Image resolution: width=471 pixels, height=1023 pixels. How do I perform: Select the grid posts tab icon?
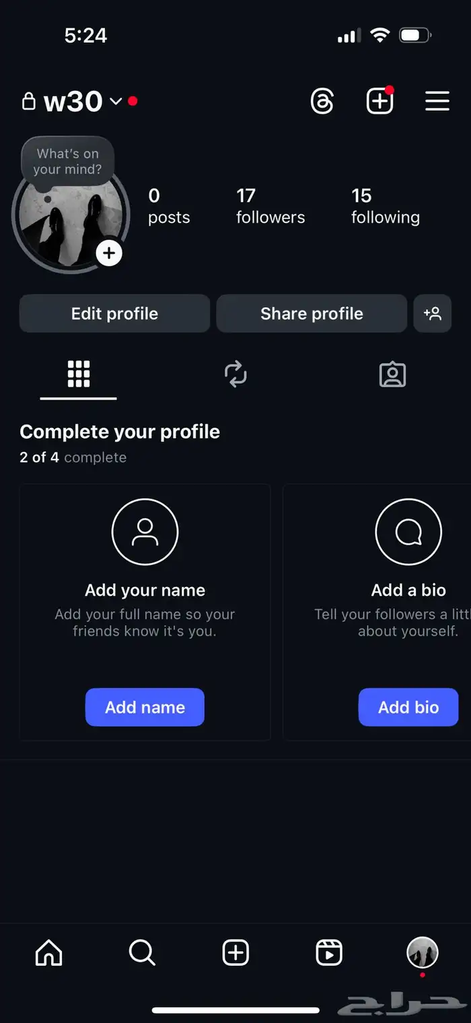[77, 375]
